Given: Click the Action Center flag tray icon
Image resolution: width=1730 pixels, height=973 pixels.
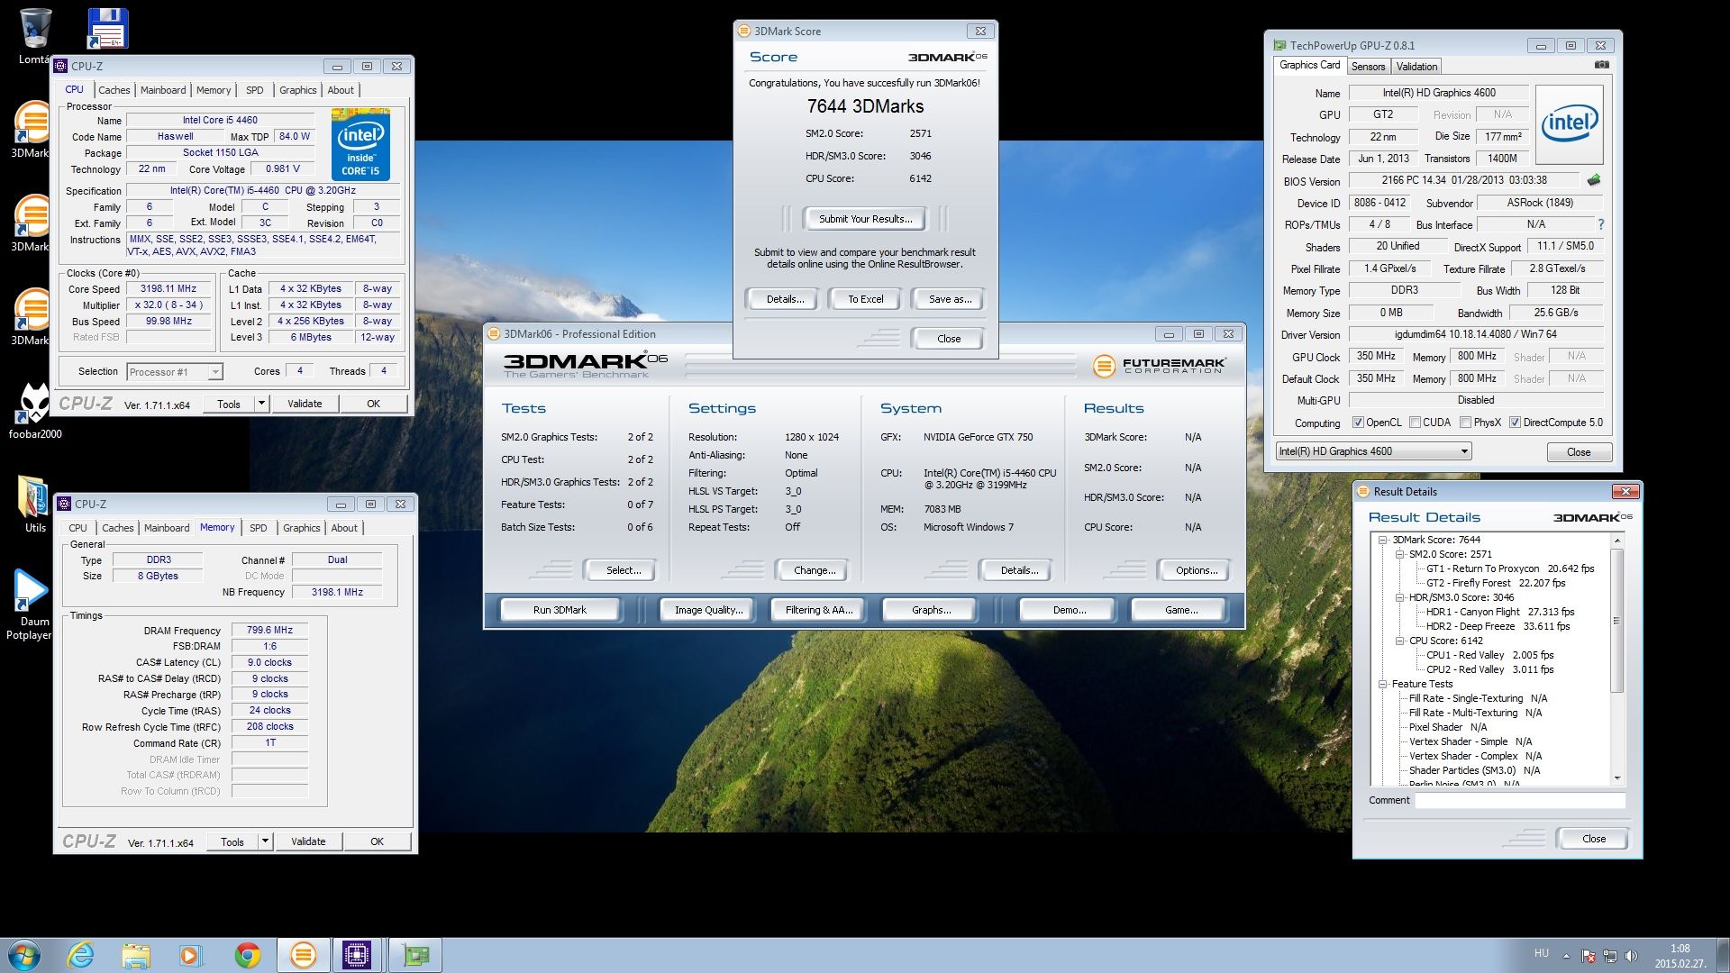Looking at the screenshot, I should pyautogui.click(x=1588, y=956).
